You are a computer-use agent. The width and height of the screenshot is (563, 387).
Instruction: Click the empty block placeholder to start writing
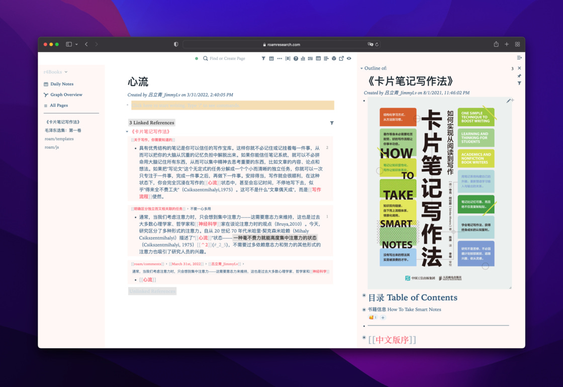(x=233, y=105)
